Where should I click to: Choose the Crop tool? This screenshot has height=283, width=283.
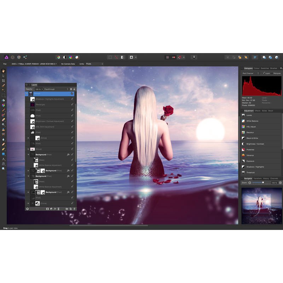tap(4, 81)
